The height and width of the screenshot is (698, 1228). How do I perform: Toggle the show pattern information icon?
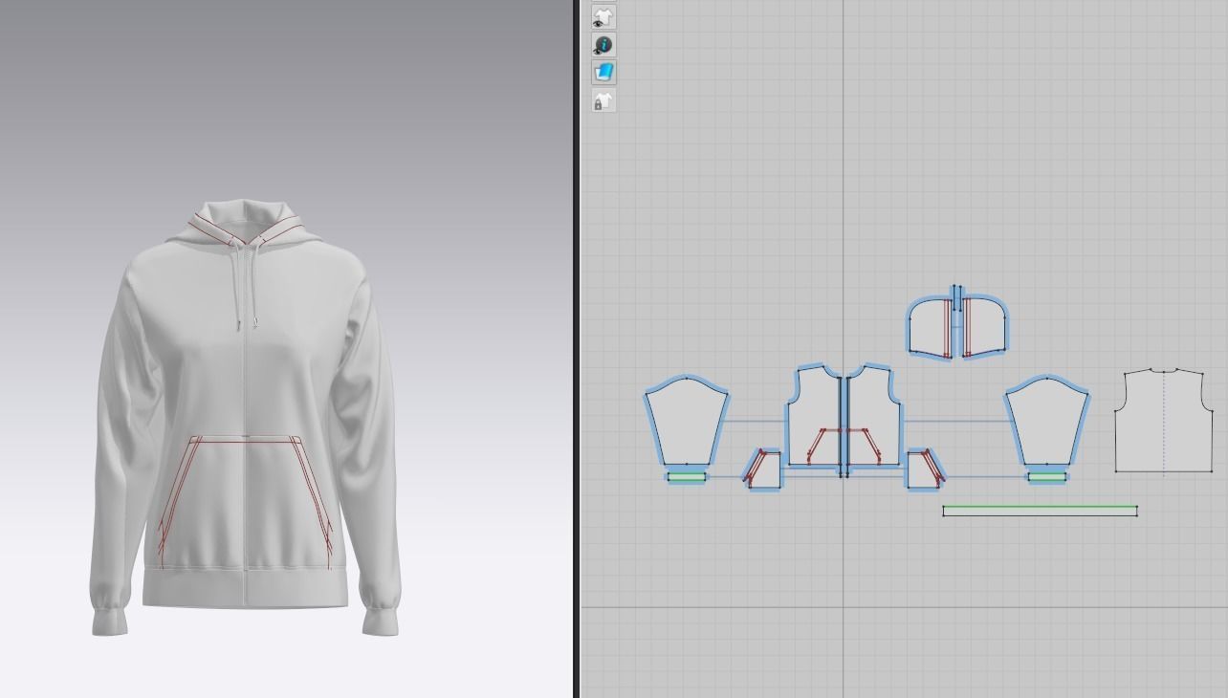point(603,45)
